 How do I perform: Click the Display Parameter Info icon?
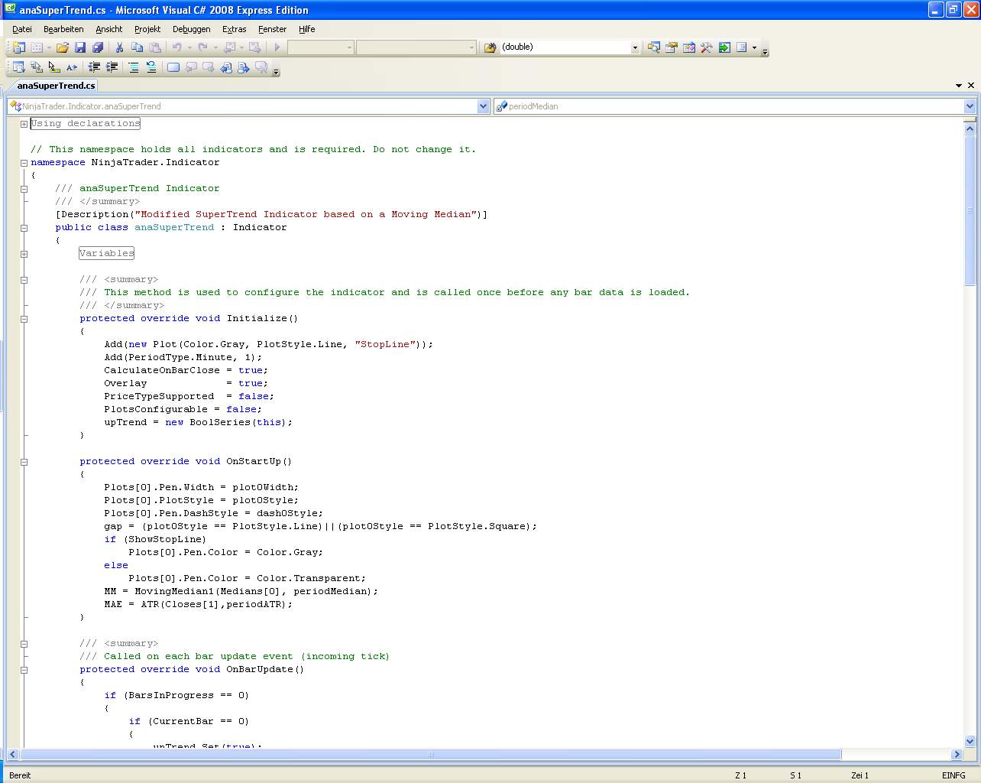coord(37,67)
